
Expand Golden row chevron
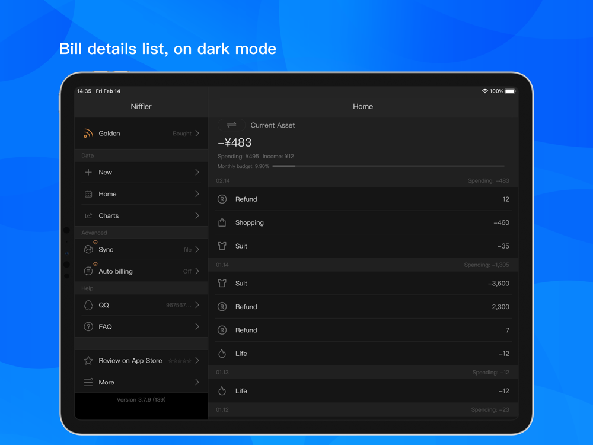197,133
